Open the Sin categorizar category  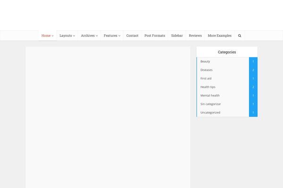pos(210,104)
